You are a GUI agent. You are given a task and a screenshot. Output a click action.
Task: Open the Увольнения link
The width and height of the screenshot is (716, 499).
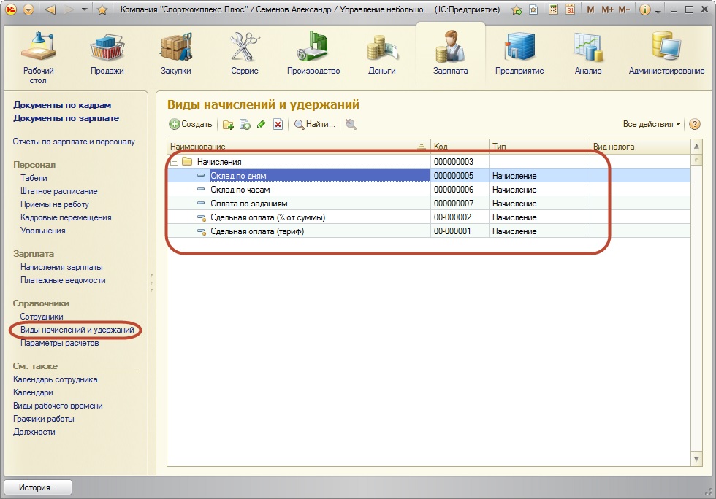43,231
